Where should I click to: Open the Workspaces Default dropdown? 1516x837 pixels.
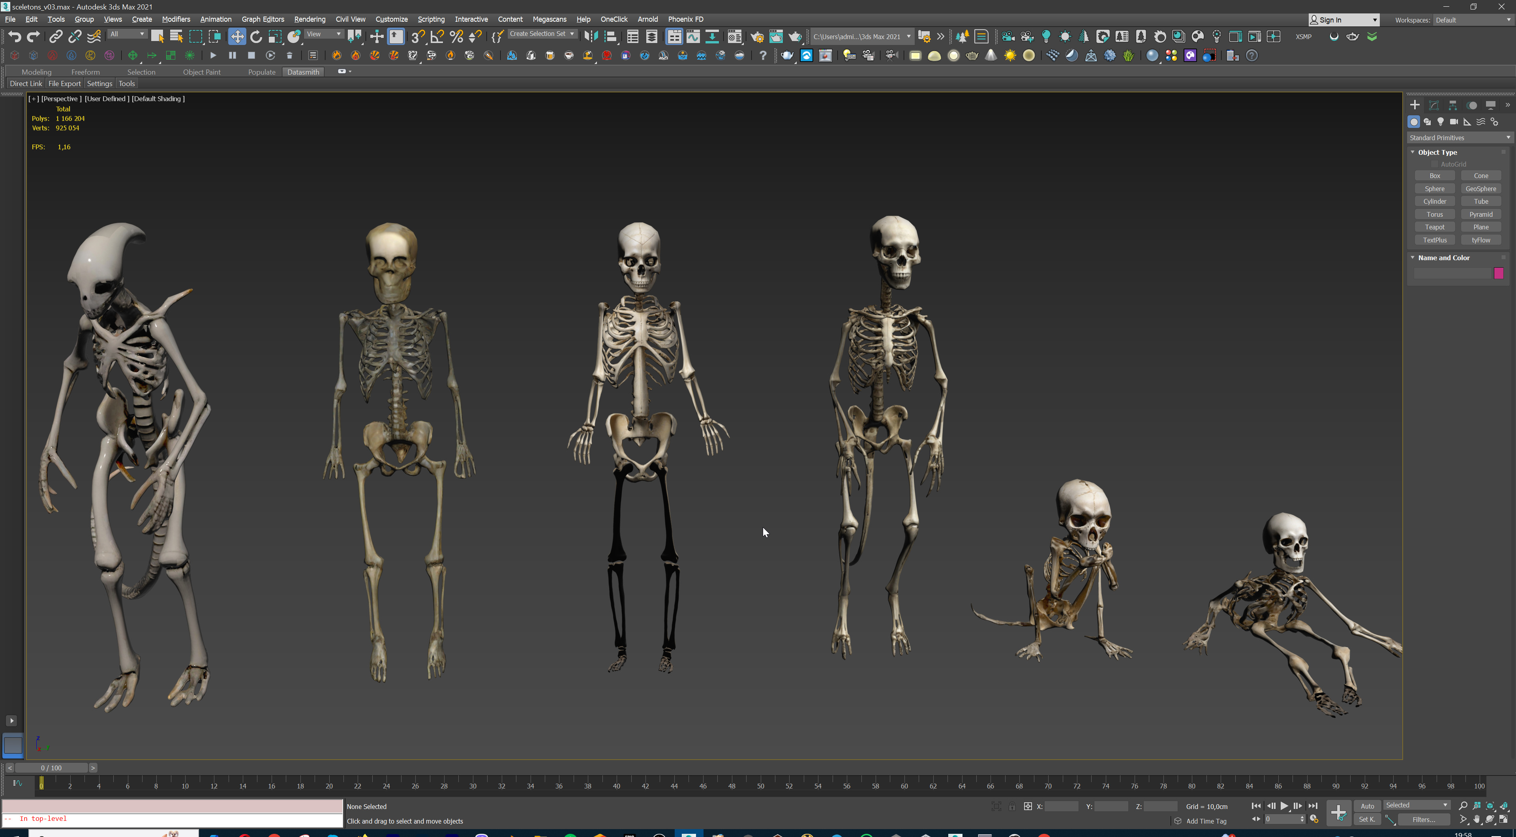[x=1473, y=20]
